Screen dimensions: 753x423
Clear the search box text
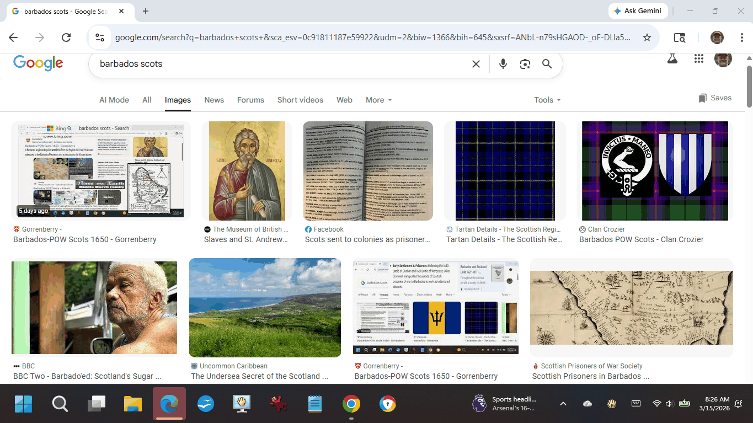coord(476,64)
